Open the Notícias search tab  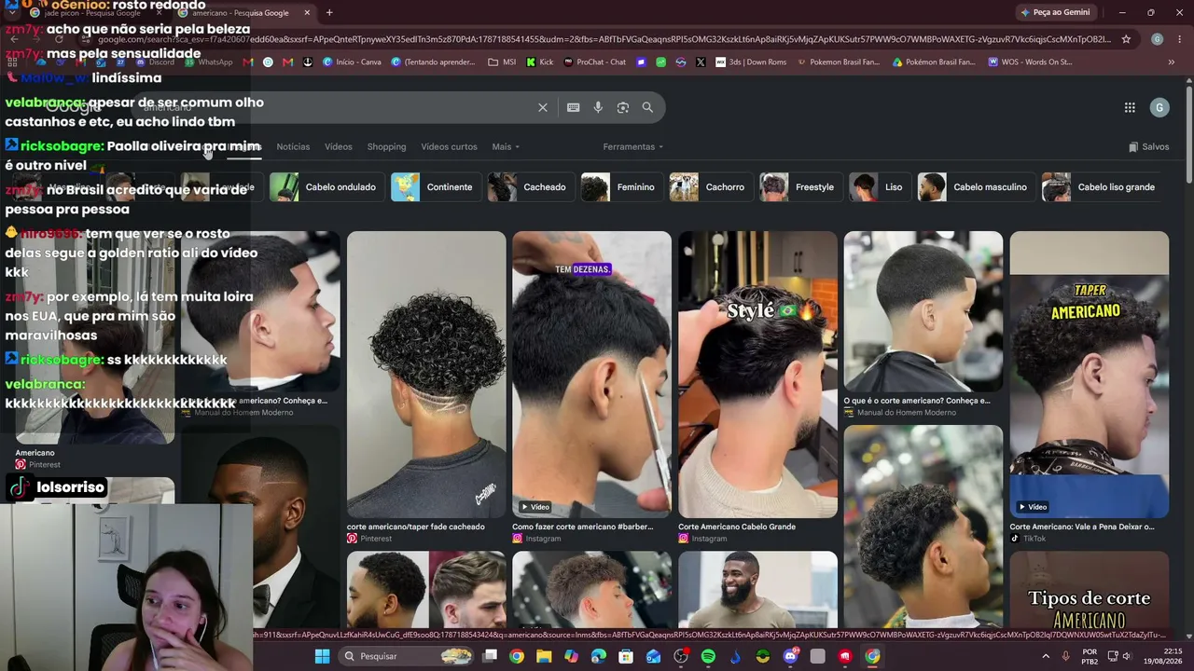[293, 146]
